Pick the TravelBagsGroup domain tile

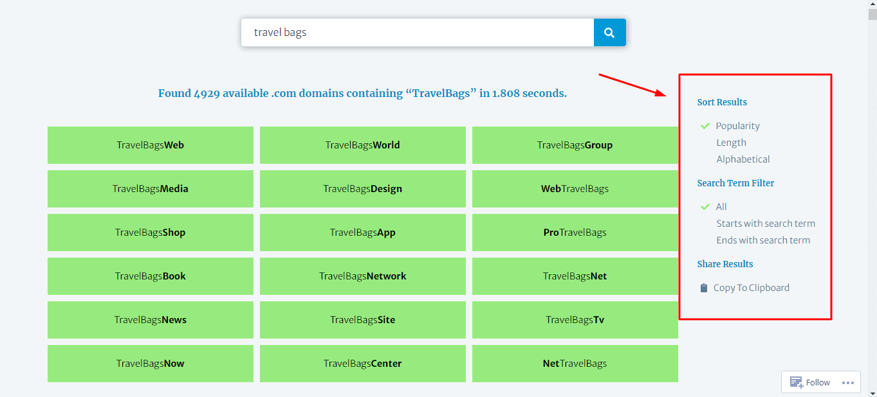click(x=575, y=145)
